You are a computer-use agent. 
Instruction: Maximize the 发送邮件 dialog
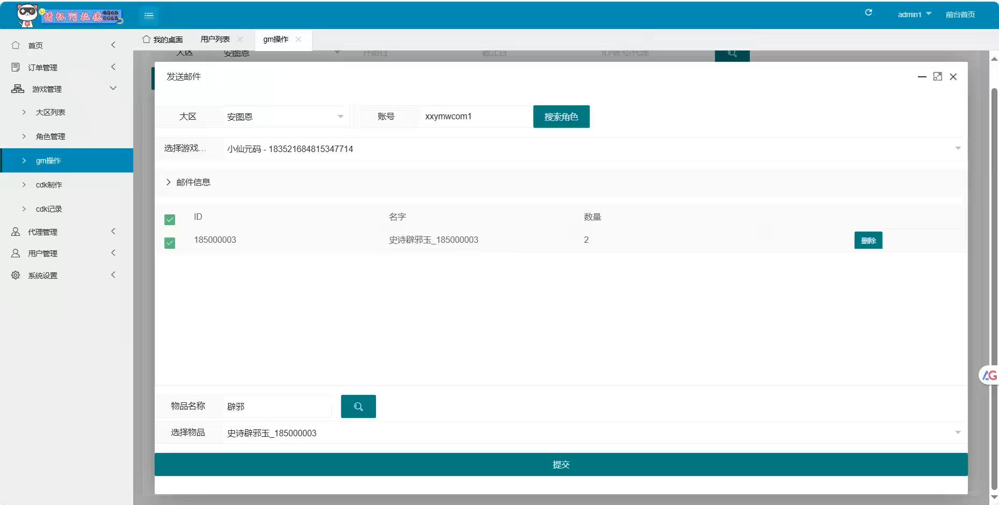point(937,77)
